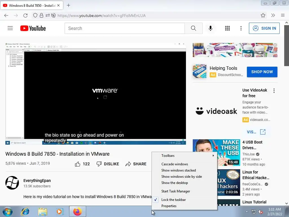Click the muted volume tray icon
289x217 pixels.
(260, 212)
